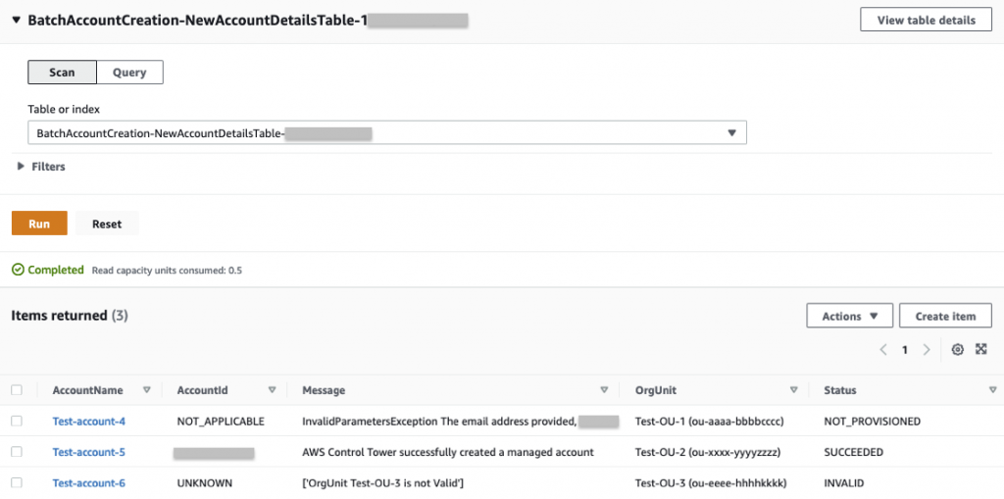Image resolution: width=1004 pixels, height=499 pixels.
Task: Click the Control Tower success message
Action: tap(448, 452)
